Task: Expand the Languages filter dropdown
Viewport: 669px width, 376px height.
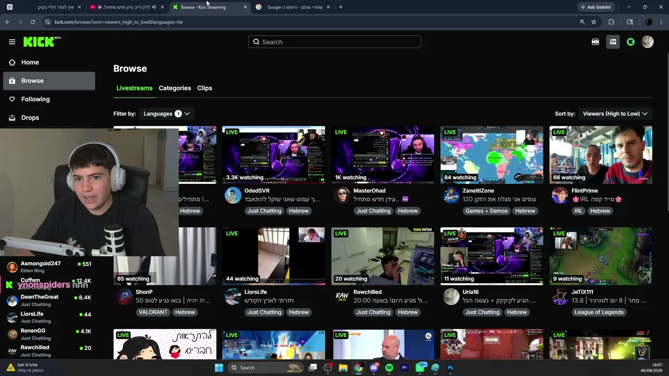Action: [x=166, y=113]
